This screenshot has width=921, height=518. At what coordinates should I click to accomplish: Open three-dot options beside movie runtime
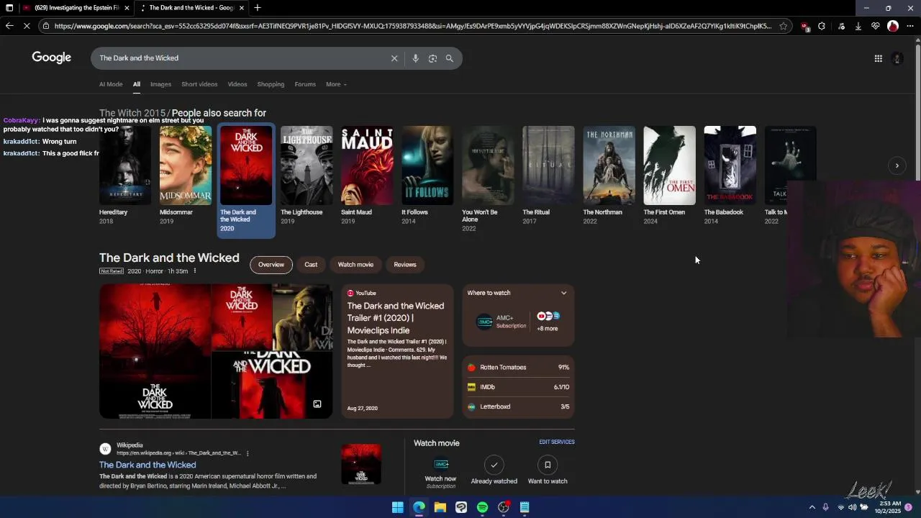pyautogui.click(x=194, y=271)
